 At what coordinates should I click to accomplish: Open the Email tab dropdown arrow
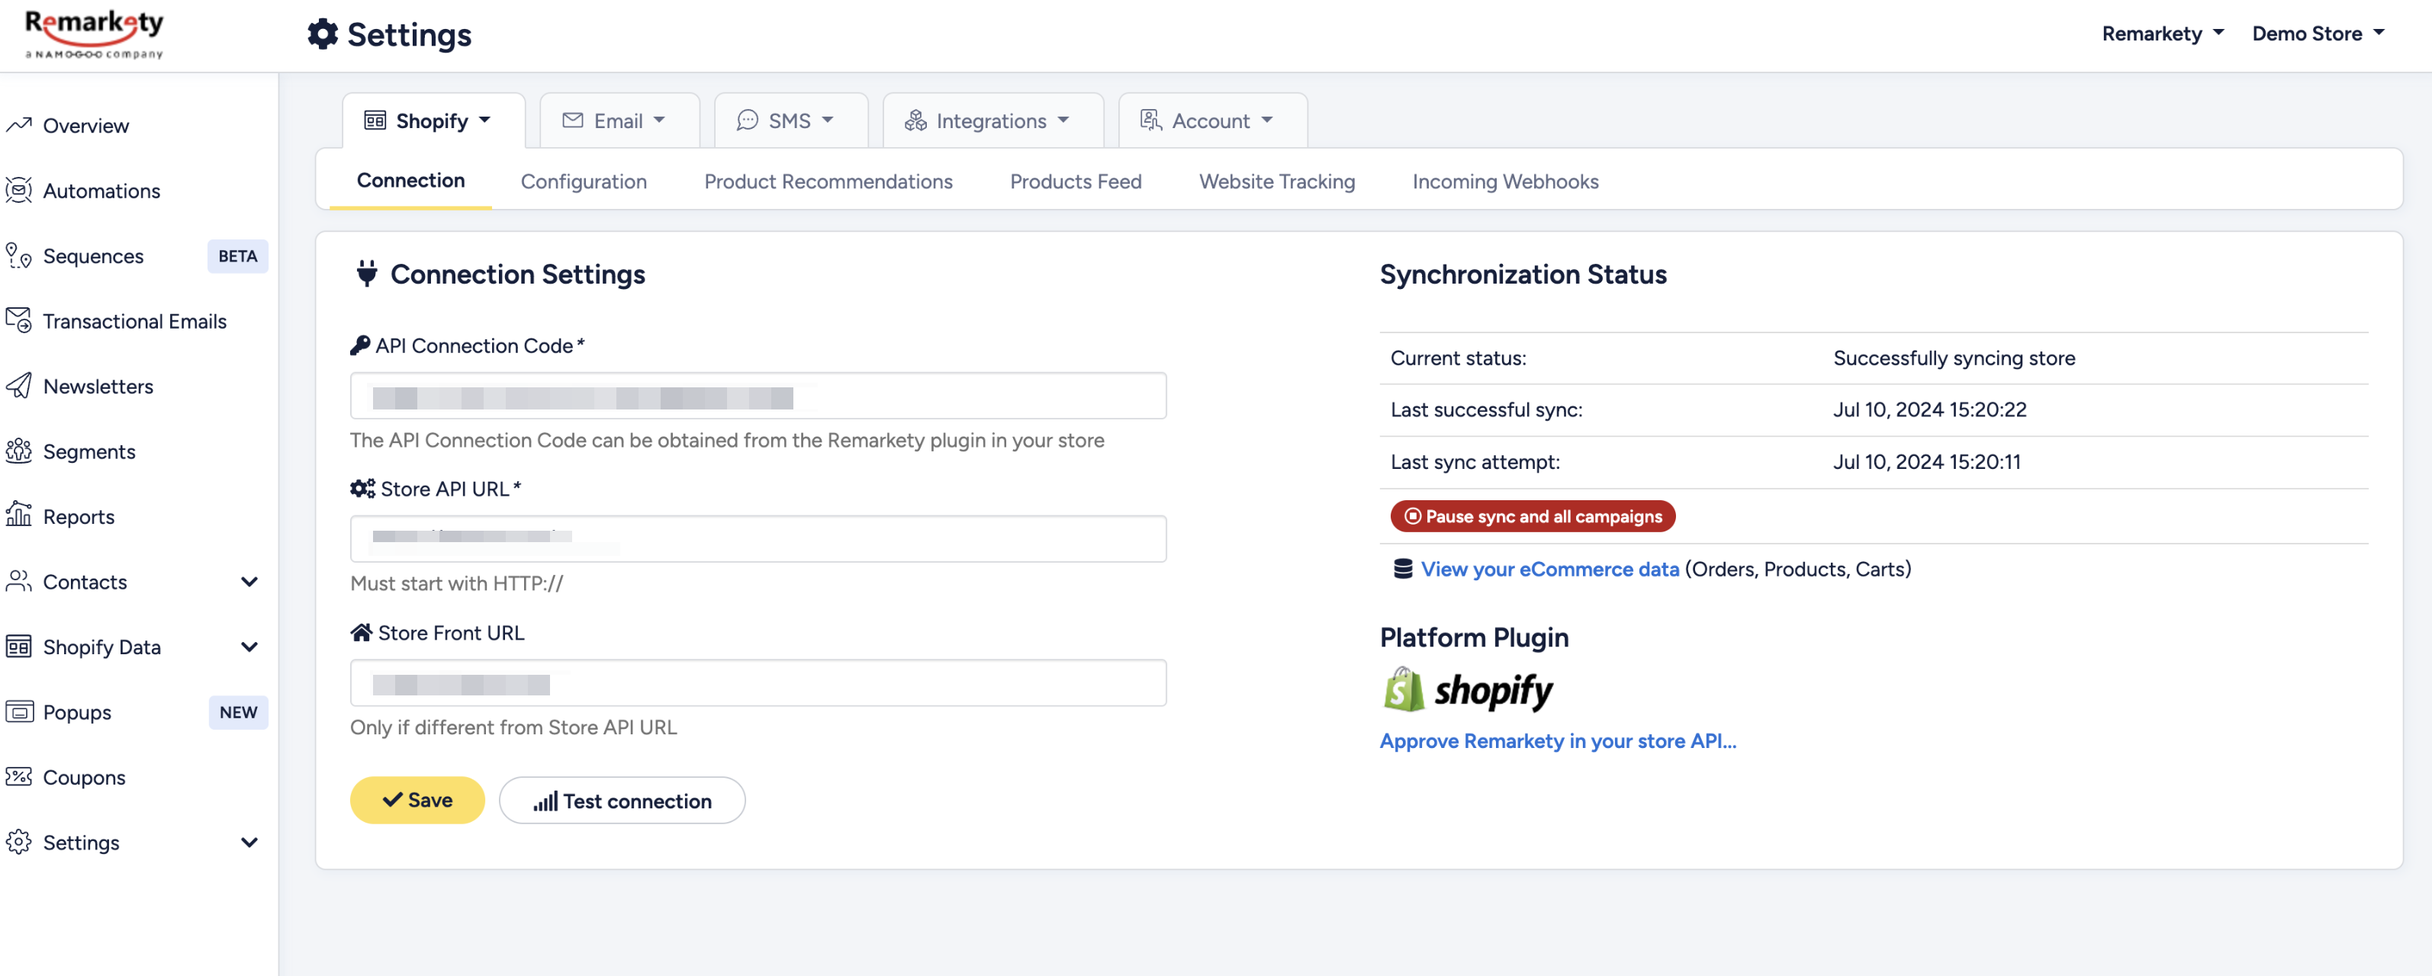659,120
